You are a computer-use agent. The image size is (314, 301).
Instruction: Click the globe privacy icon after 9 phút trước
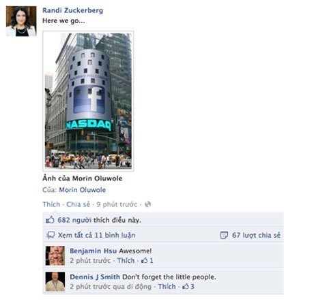tap(147, 204)
